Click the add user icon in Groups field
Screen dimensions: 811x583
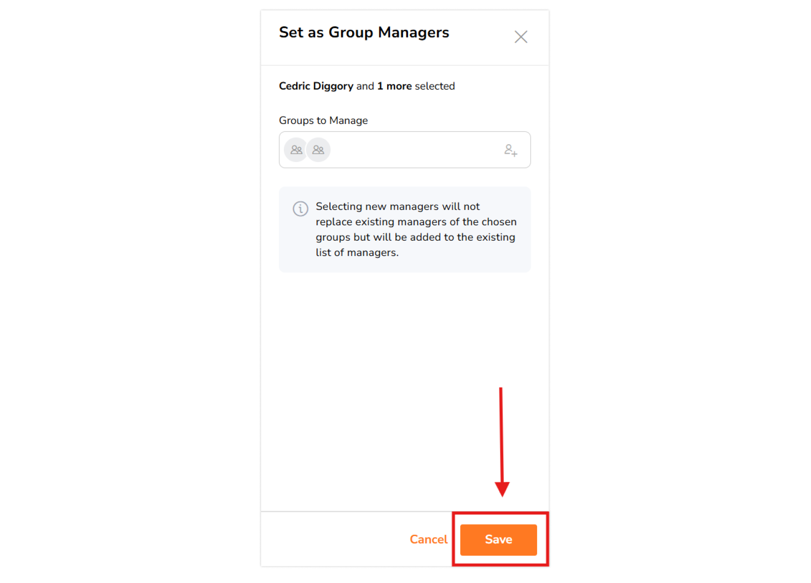tap(510, 150)
